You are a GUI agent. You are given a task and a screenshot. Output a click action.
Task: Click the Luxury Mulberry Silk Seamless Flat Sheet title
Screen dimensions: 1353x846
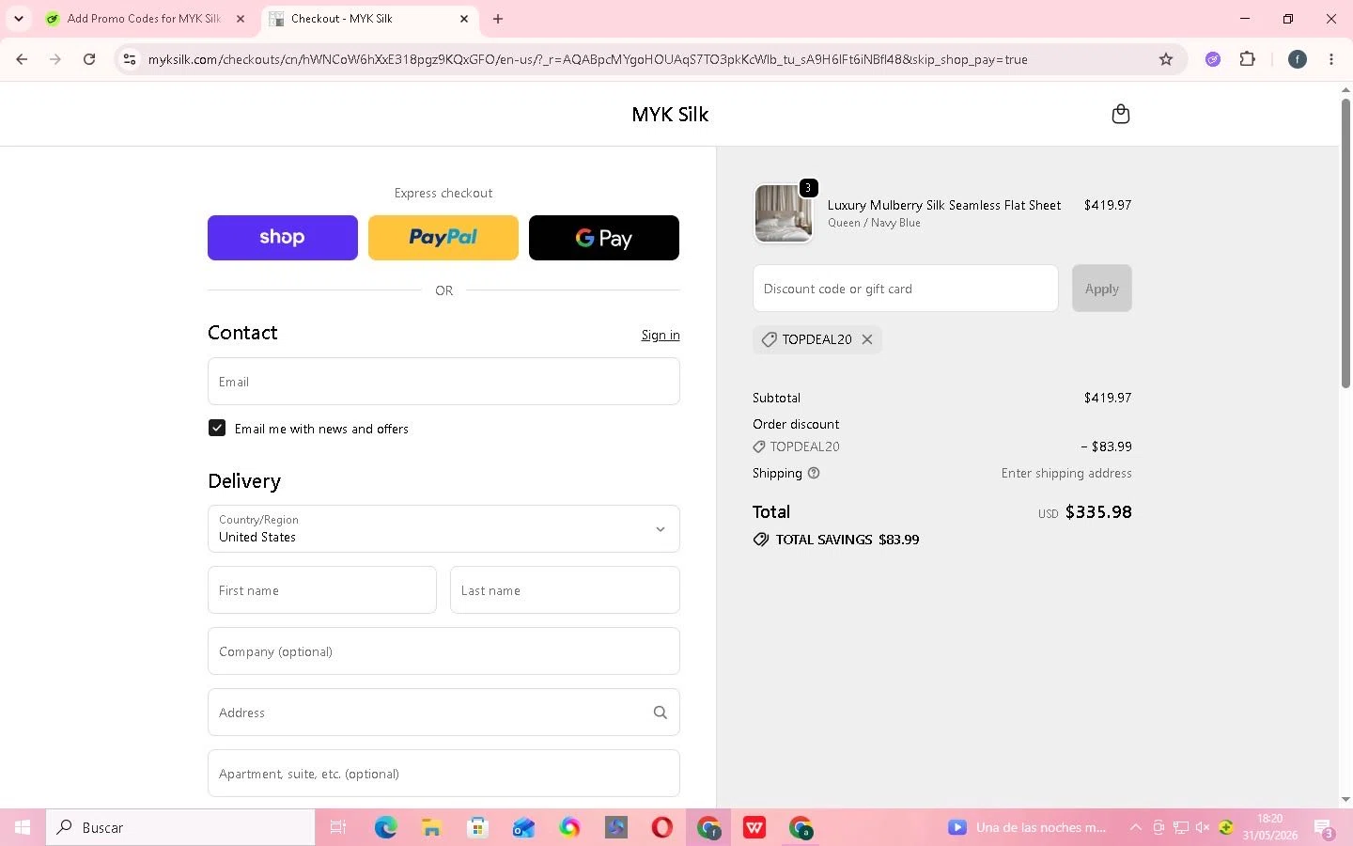pos(944,205)
